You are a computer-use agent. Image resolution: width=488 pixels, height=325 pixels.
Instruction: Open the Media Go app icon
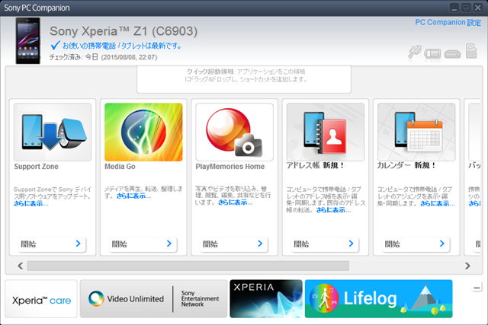143,132
